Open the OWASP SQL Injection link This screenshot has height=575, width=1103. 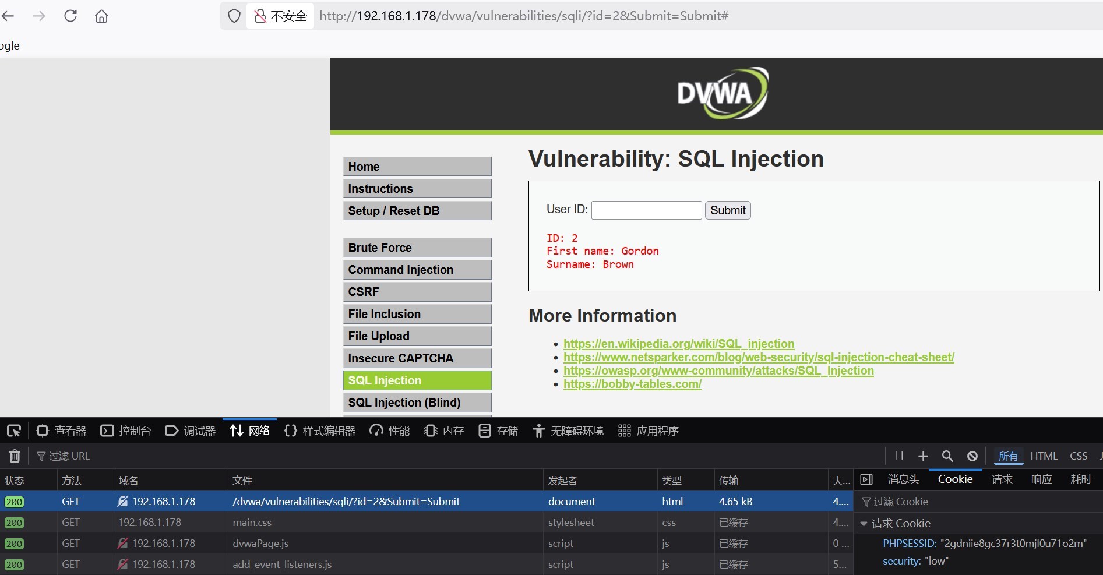click(x=718, y=371)
